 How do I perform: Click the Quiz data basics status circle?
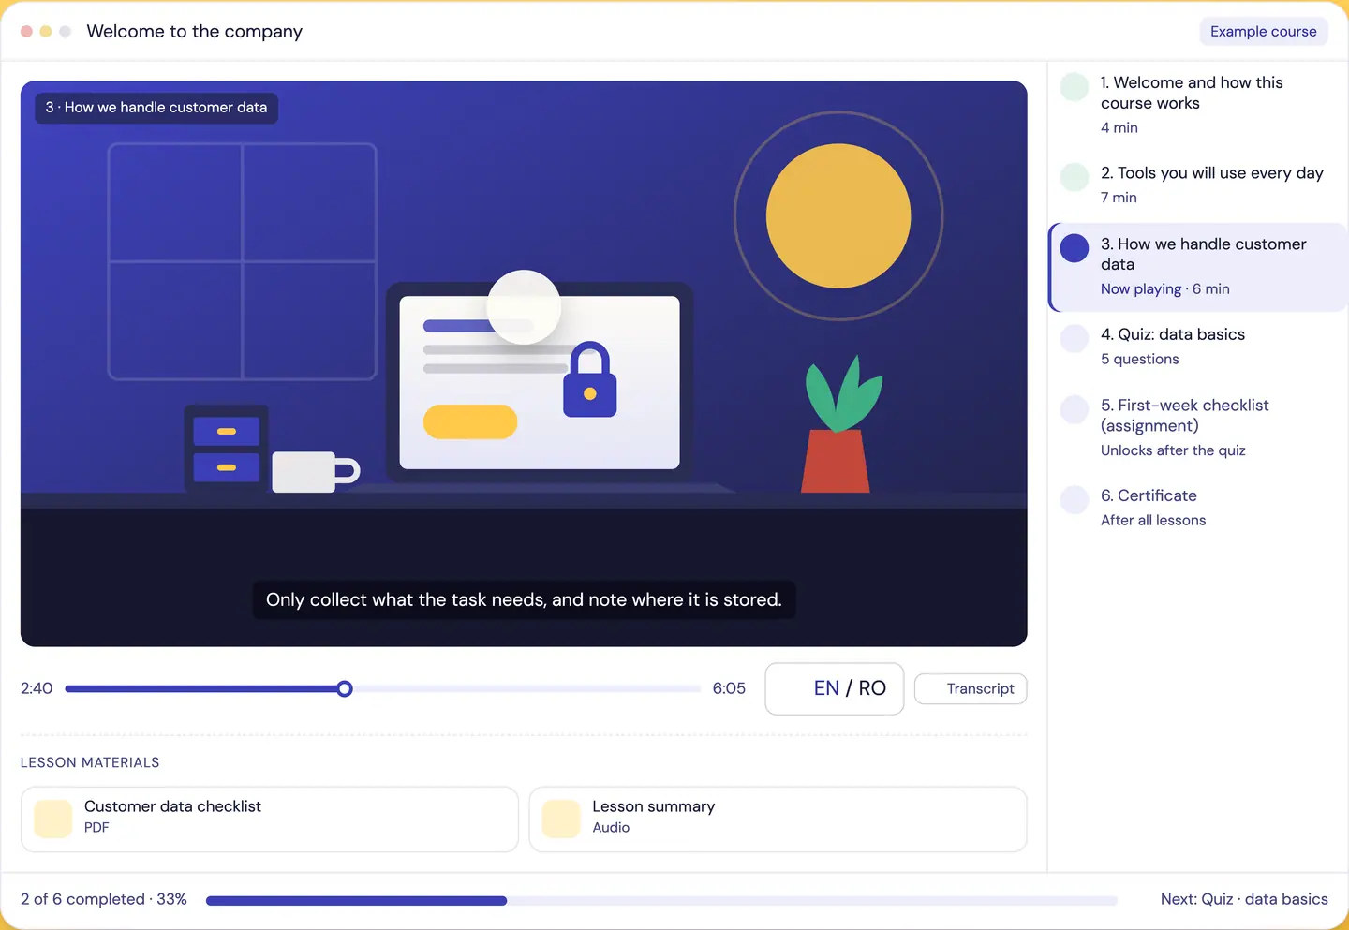point(1074,338)
